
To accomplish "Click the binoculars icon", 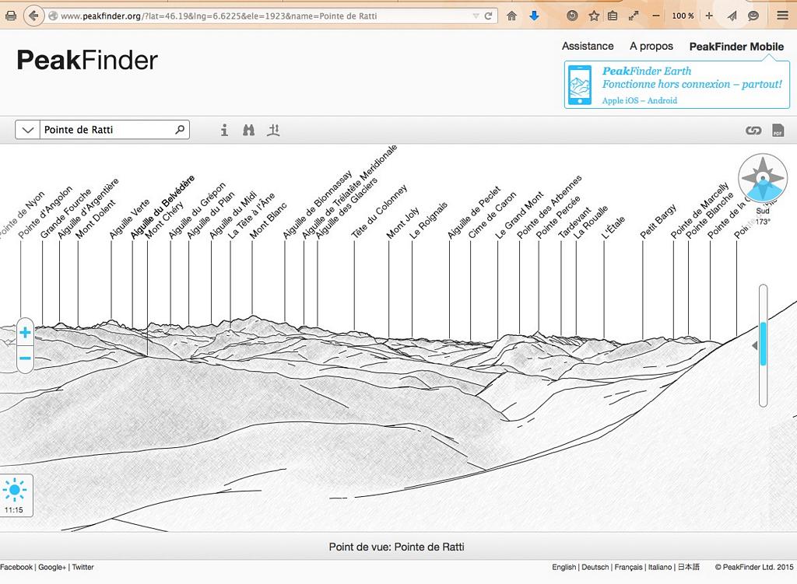I will tap(248, 130).
